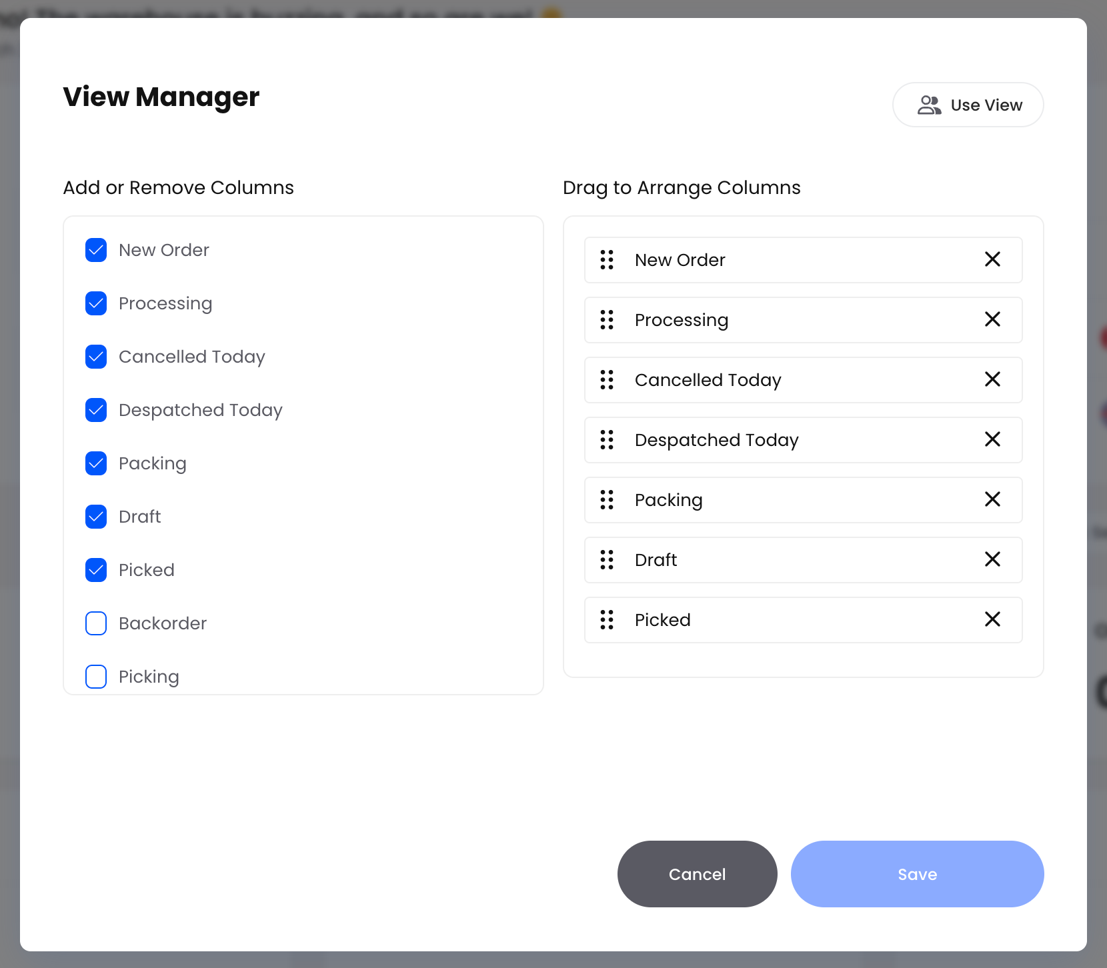The image size is (1107, 968).
Task: Enable the Picking column checkbox
Action: [96, 677]
